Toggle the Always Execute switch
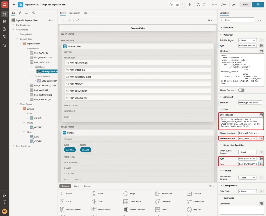 tap(241, 90)
